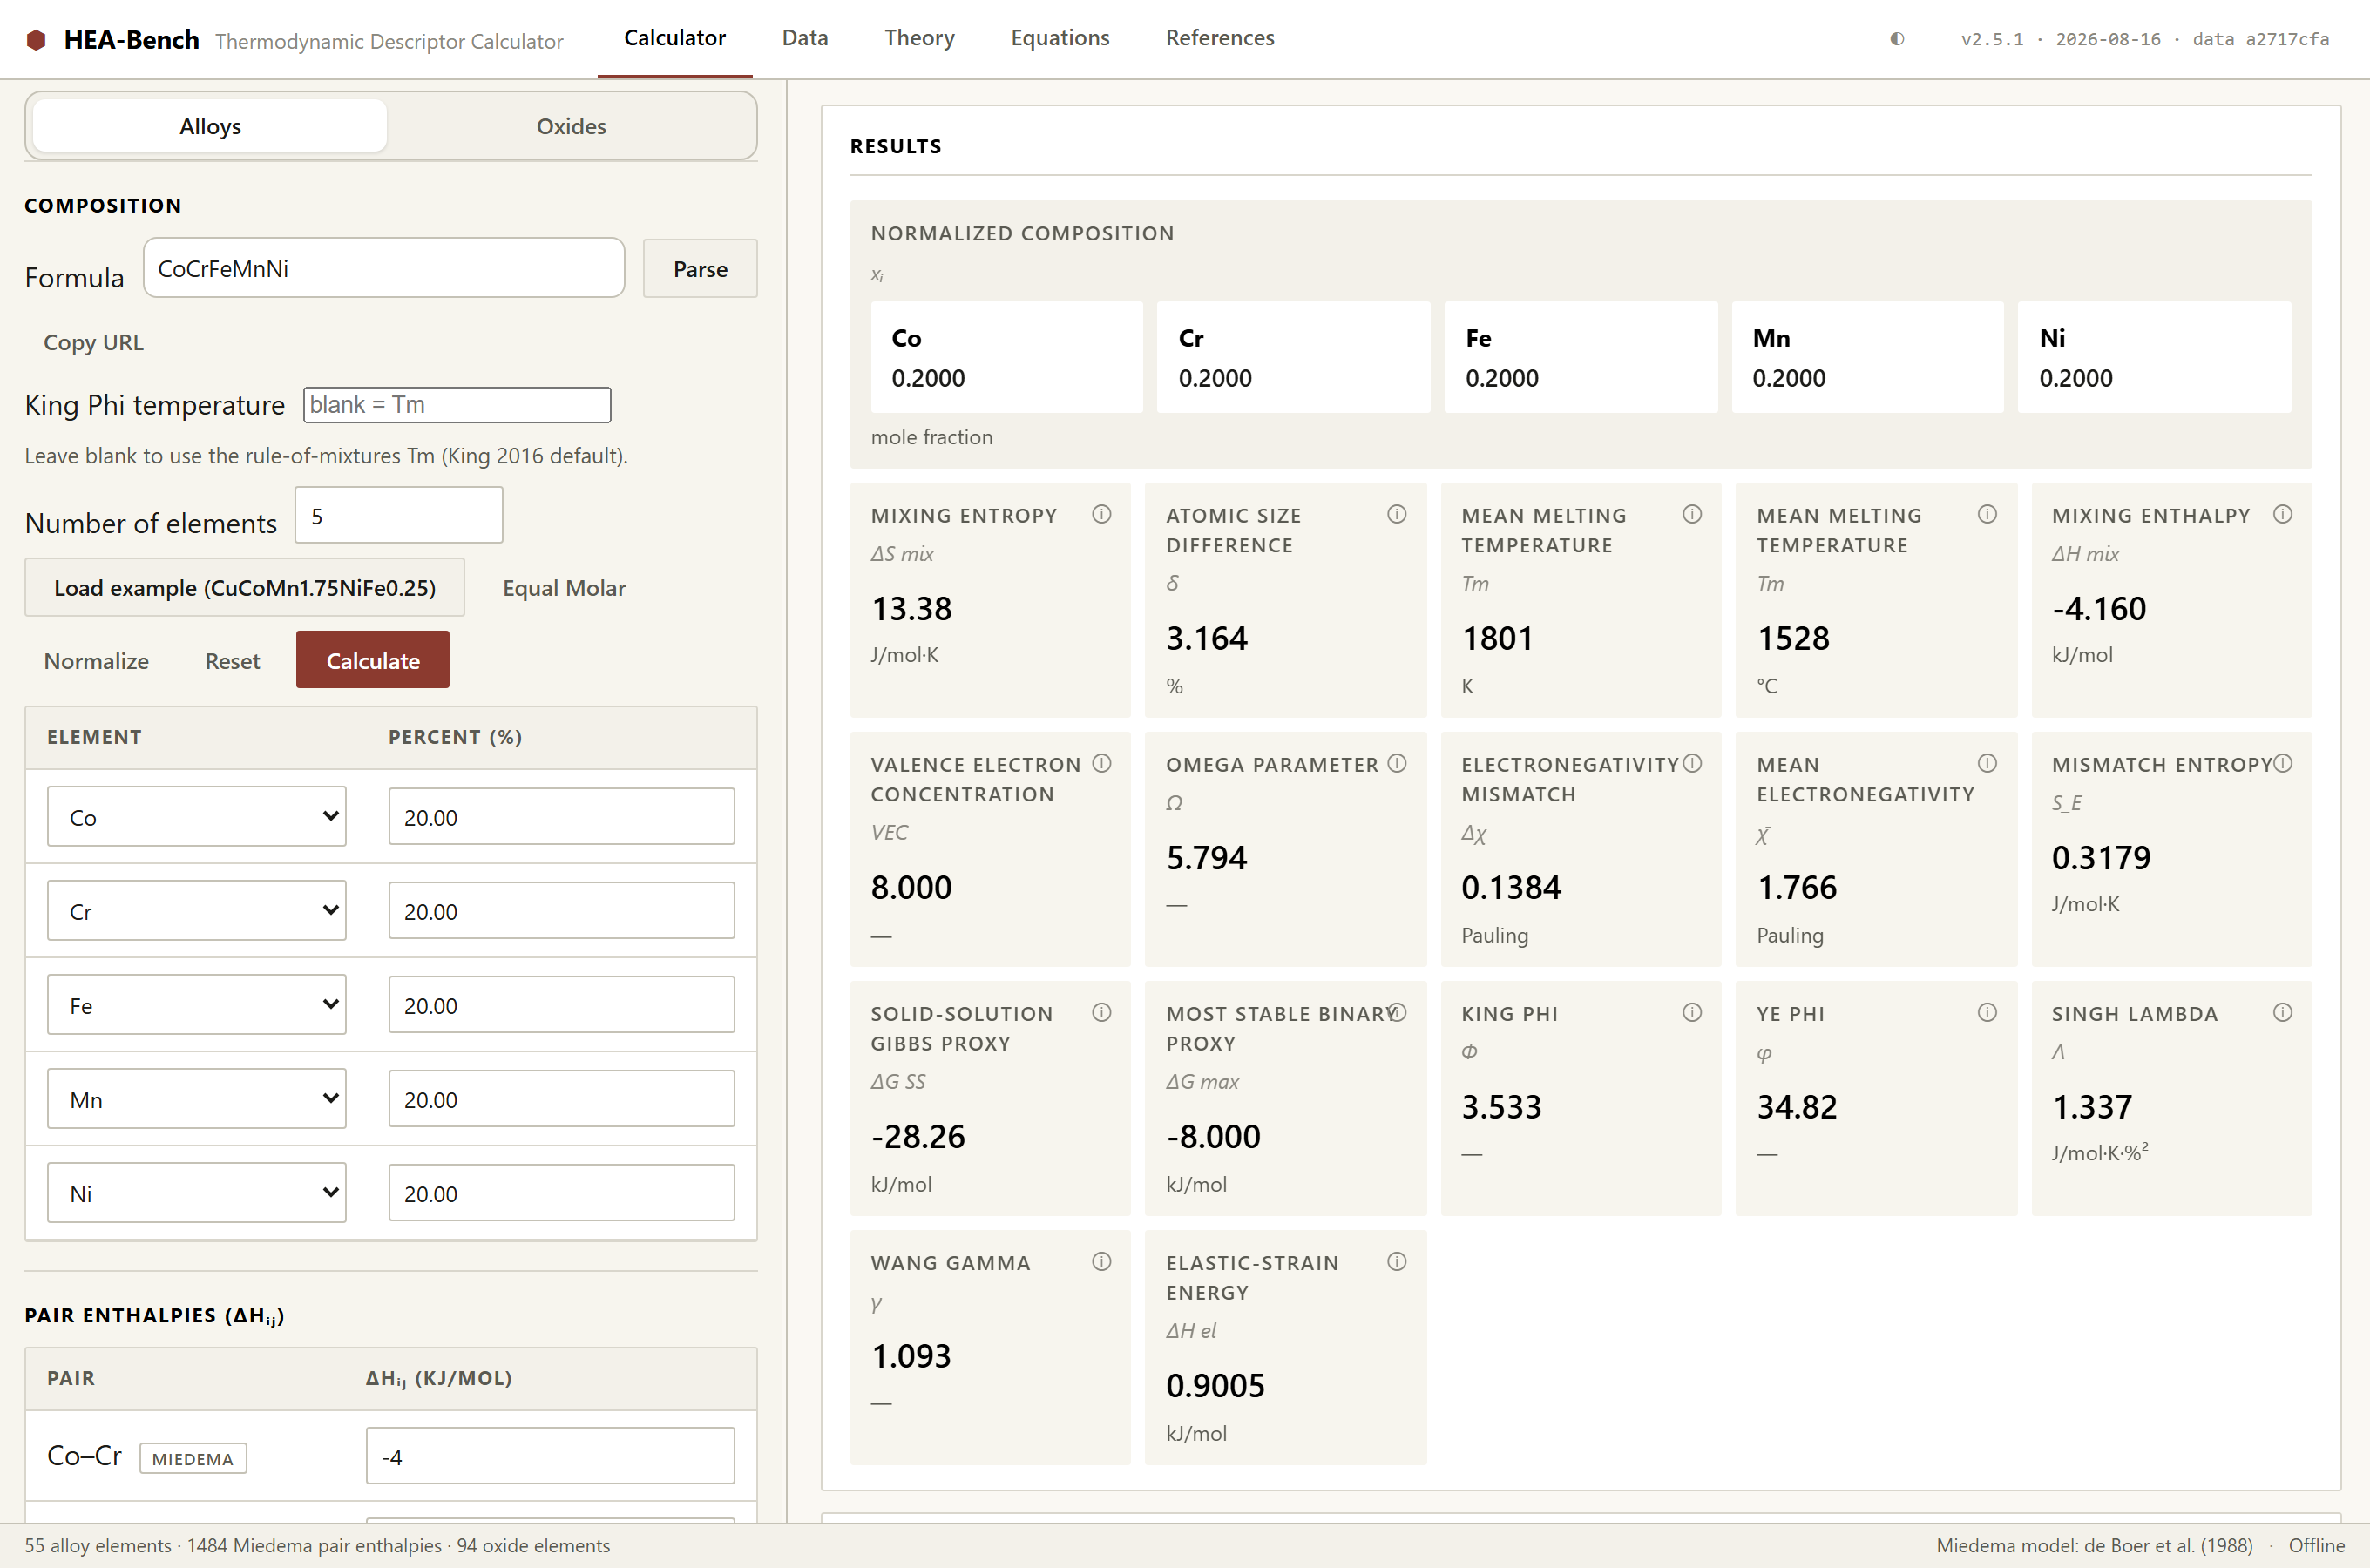
Task: Open info icon for Mixing Enthalpy
Action: click(2282, 514)
